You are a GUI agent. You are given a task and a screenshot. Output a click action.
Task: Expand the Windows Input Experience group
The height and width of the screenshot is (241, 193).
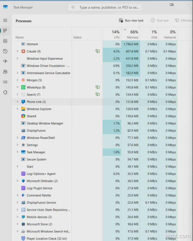coord(17,59)
